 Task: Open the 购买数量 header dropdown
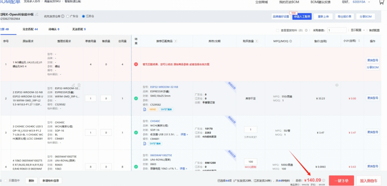pos(257,41)
